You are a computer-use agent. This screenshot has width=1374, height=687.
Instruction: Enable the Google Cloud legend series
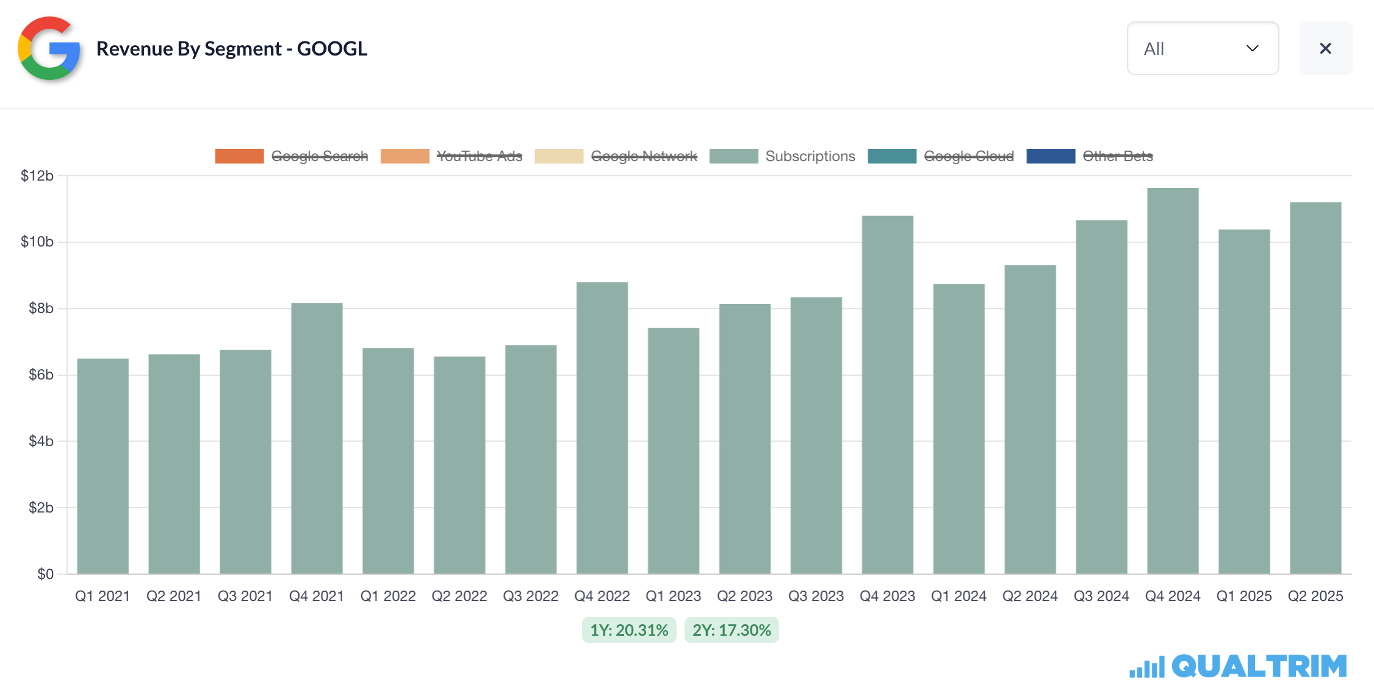click(x=968, y=156)
